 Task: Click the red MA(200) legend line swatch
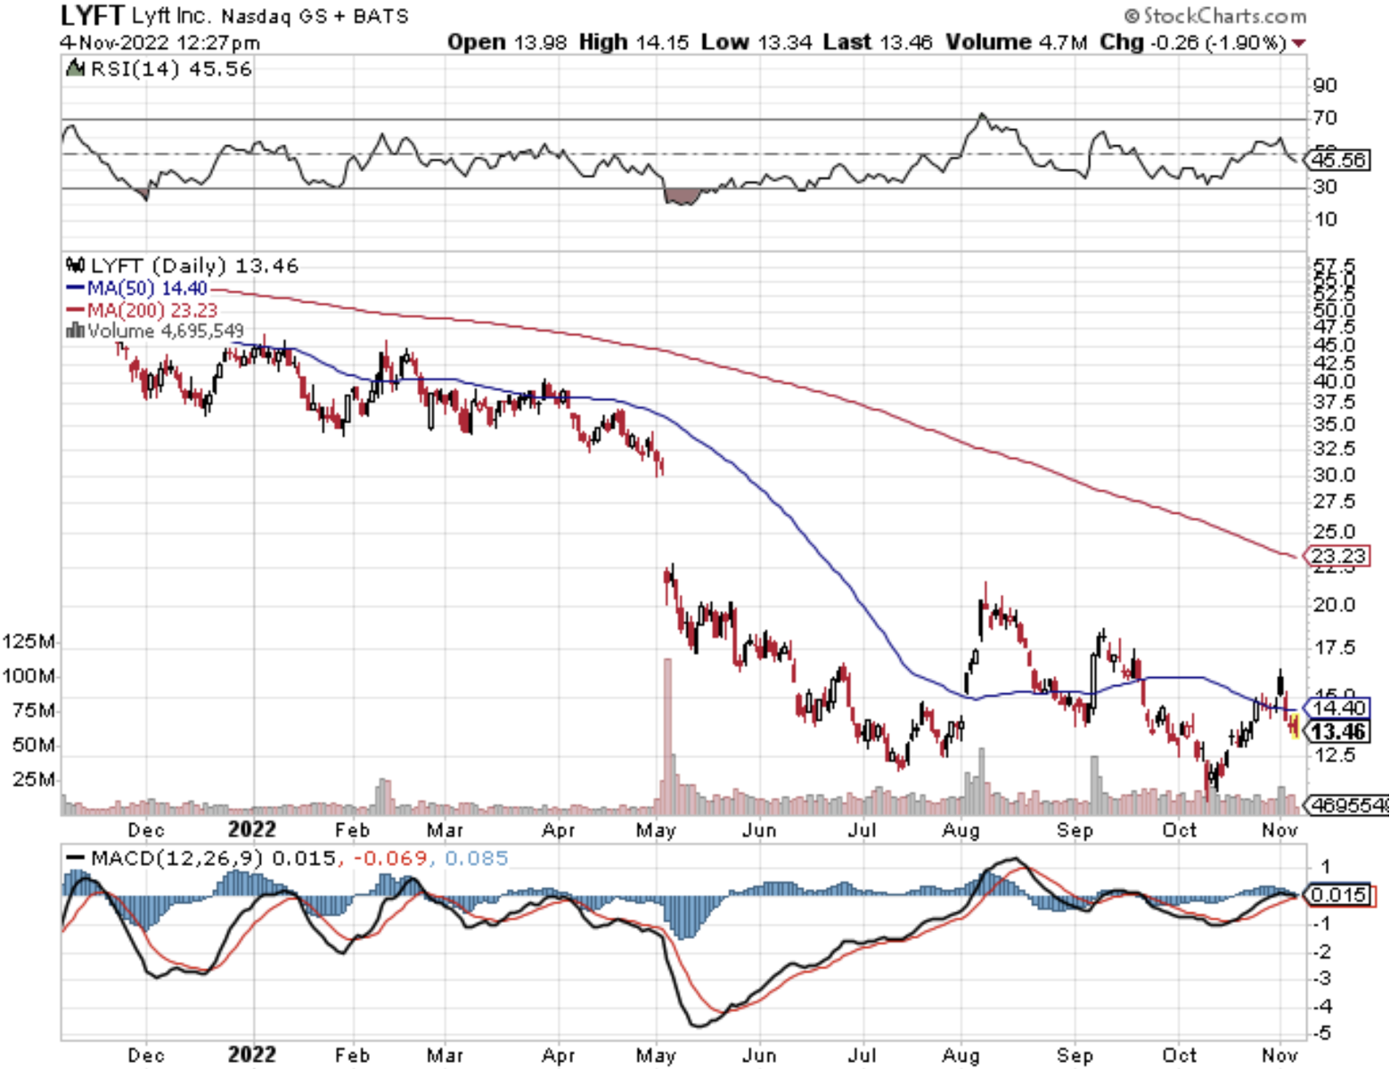76,310
